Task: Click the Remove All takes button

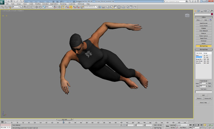Action: pos(208,98)
